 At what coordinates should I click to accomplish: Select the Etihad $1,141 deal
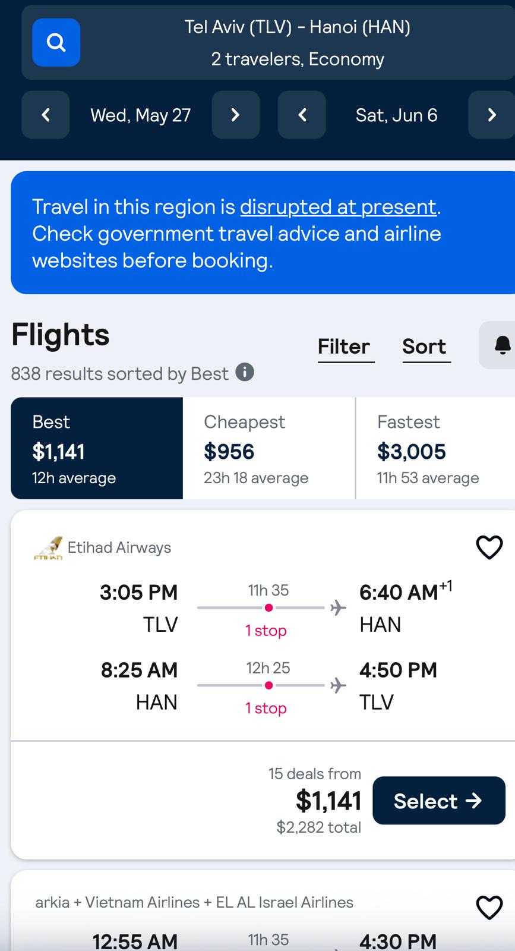439,801
